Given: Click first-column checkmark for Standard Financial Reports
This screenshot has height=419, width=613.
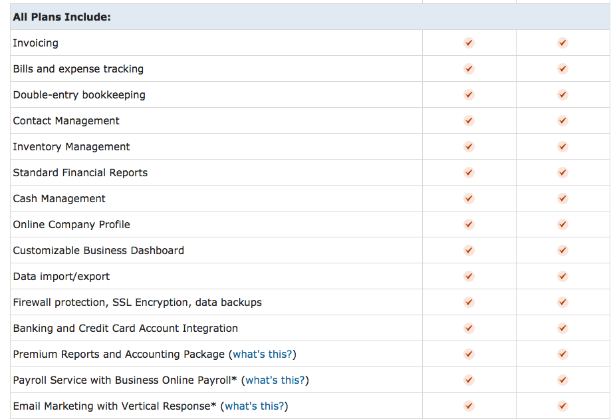Looking at the screenshot, I should [x=469, y=172].
